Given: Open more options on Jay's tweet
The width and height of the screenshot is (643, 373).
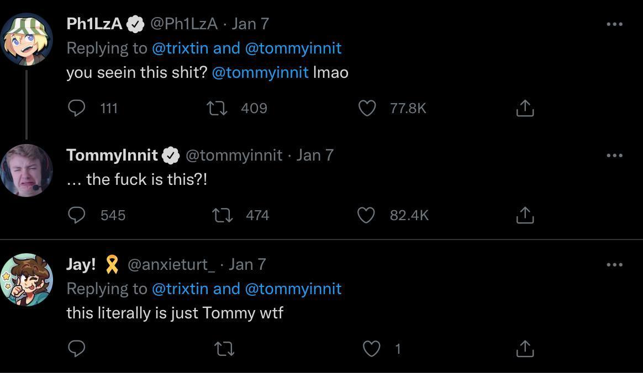Looking at the screenshot, I should click(614, 265).
